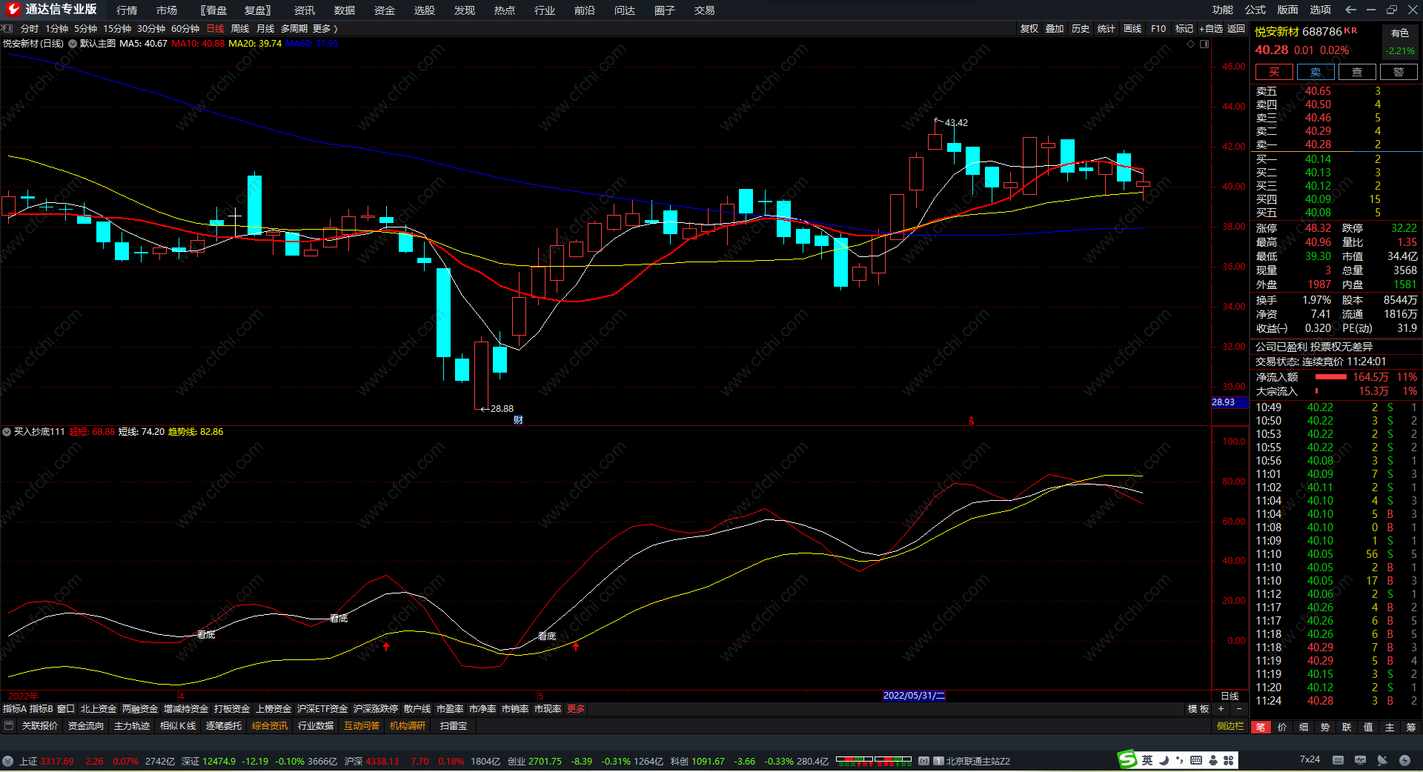1423x772 pixels.
Task: Click the 财 marker under the K-line chart
Action: 518,420
